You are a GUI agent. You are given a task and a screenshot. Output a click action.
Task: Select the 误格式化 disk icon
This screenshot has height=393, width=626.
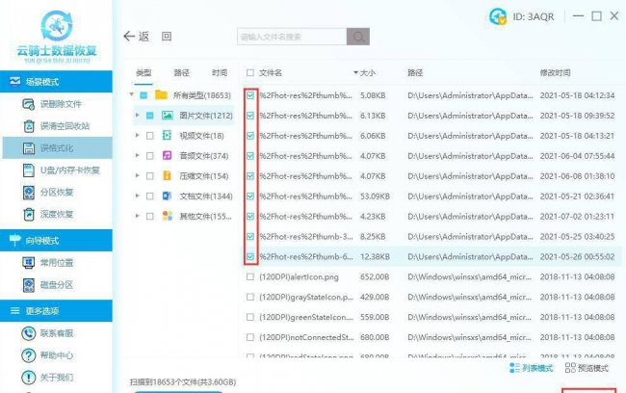pyautogui.click(x=29, y=148)
